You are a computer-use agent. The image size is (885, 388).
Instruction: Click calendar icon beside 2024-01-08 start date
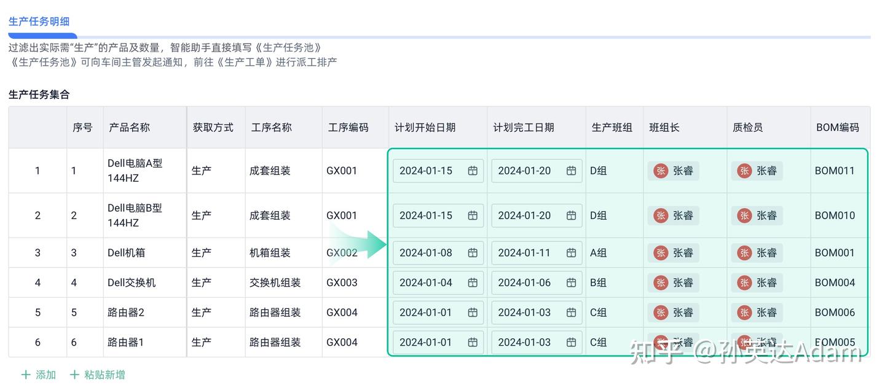pos(473,253)
